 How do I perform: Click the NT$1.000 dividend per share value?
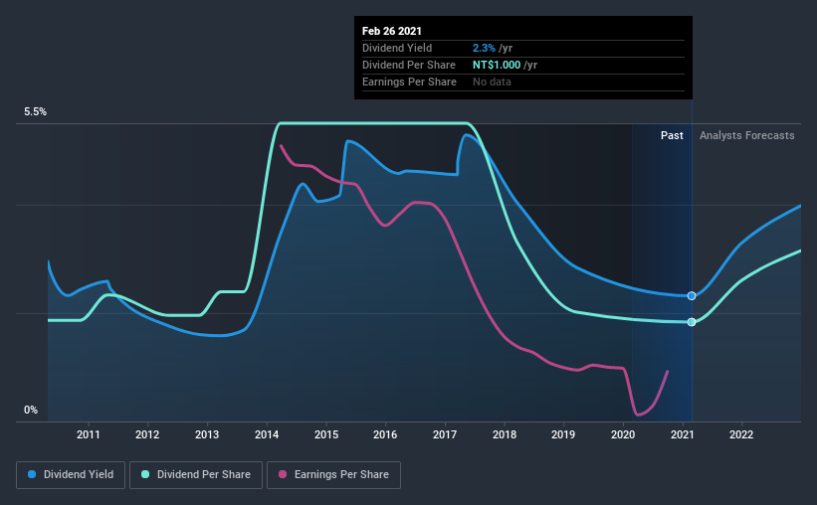[x=497, y=65]
